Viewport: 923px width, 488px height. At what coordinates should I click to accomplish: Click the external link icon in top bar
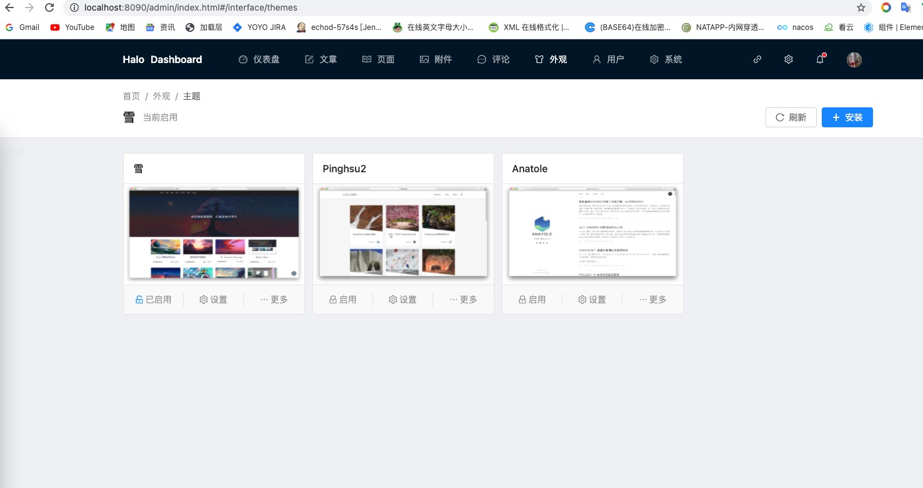757,59
